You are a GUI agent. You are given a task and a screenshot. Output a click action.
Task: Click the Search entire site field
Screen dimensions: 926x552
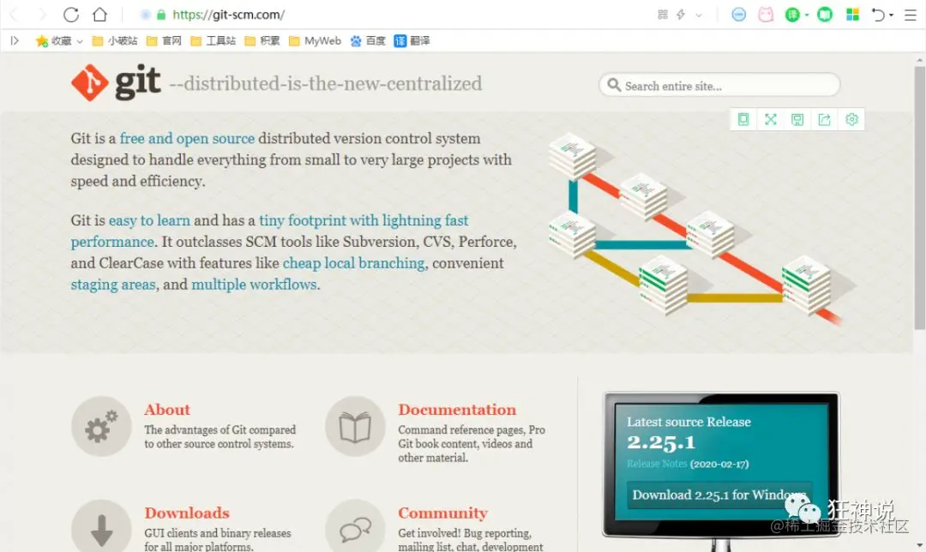pos(719,85)
